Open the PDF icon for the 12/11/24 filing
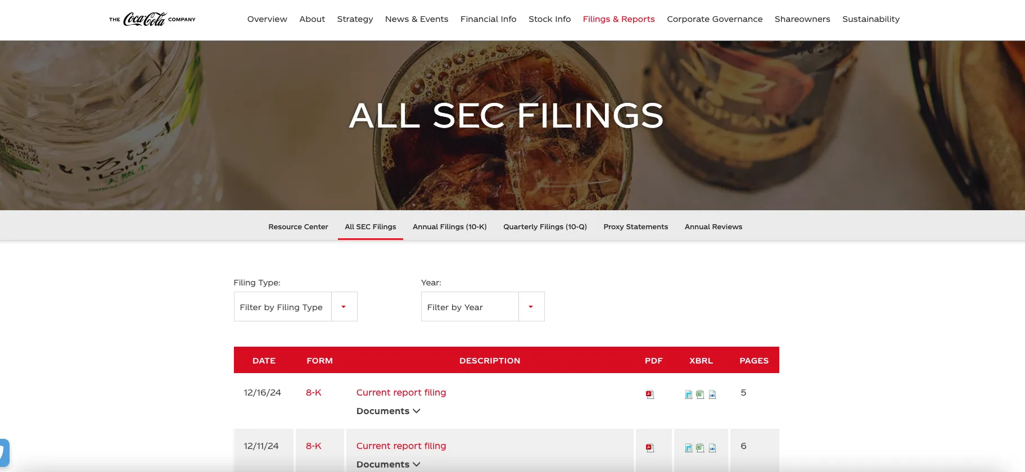1025x472 pixels. coord(650,448)
